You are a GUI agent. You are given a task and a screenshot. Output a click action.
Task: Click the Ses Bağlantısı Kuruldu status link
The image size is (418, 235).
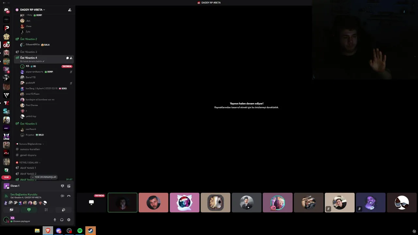[24, 195]
